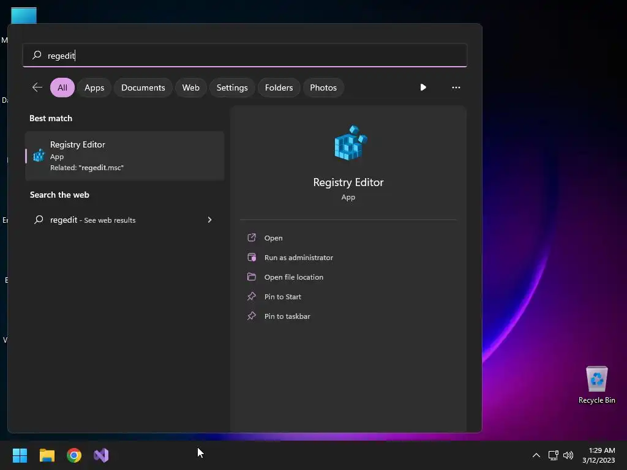Open the Registry Editor best match result
Viewport: 627px width, 470px height.
(125, 155)
